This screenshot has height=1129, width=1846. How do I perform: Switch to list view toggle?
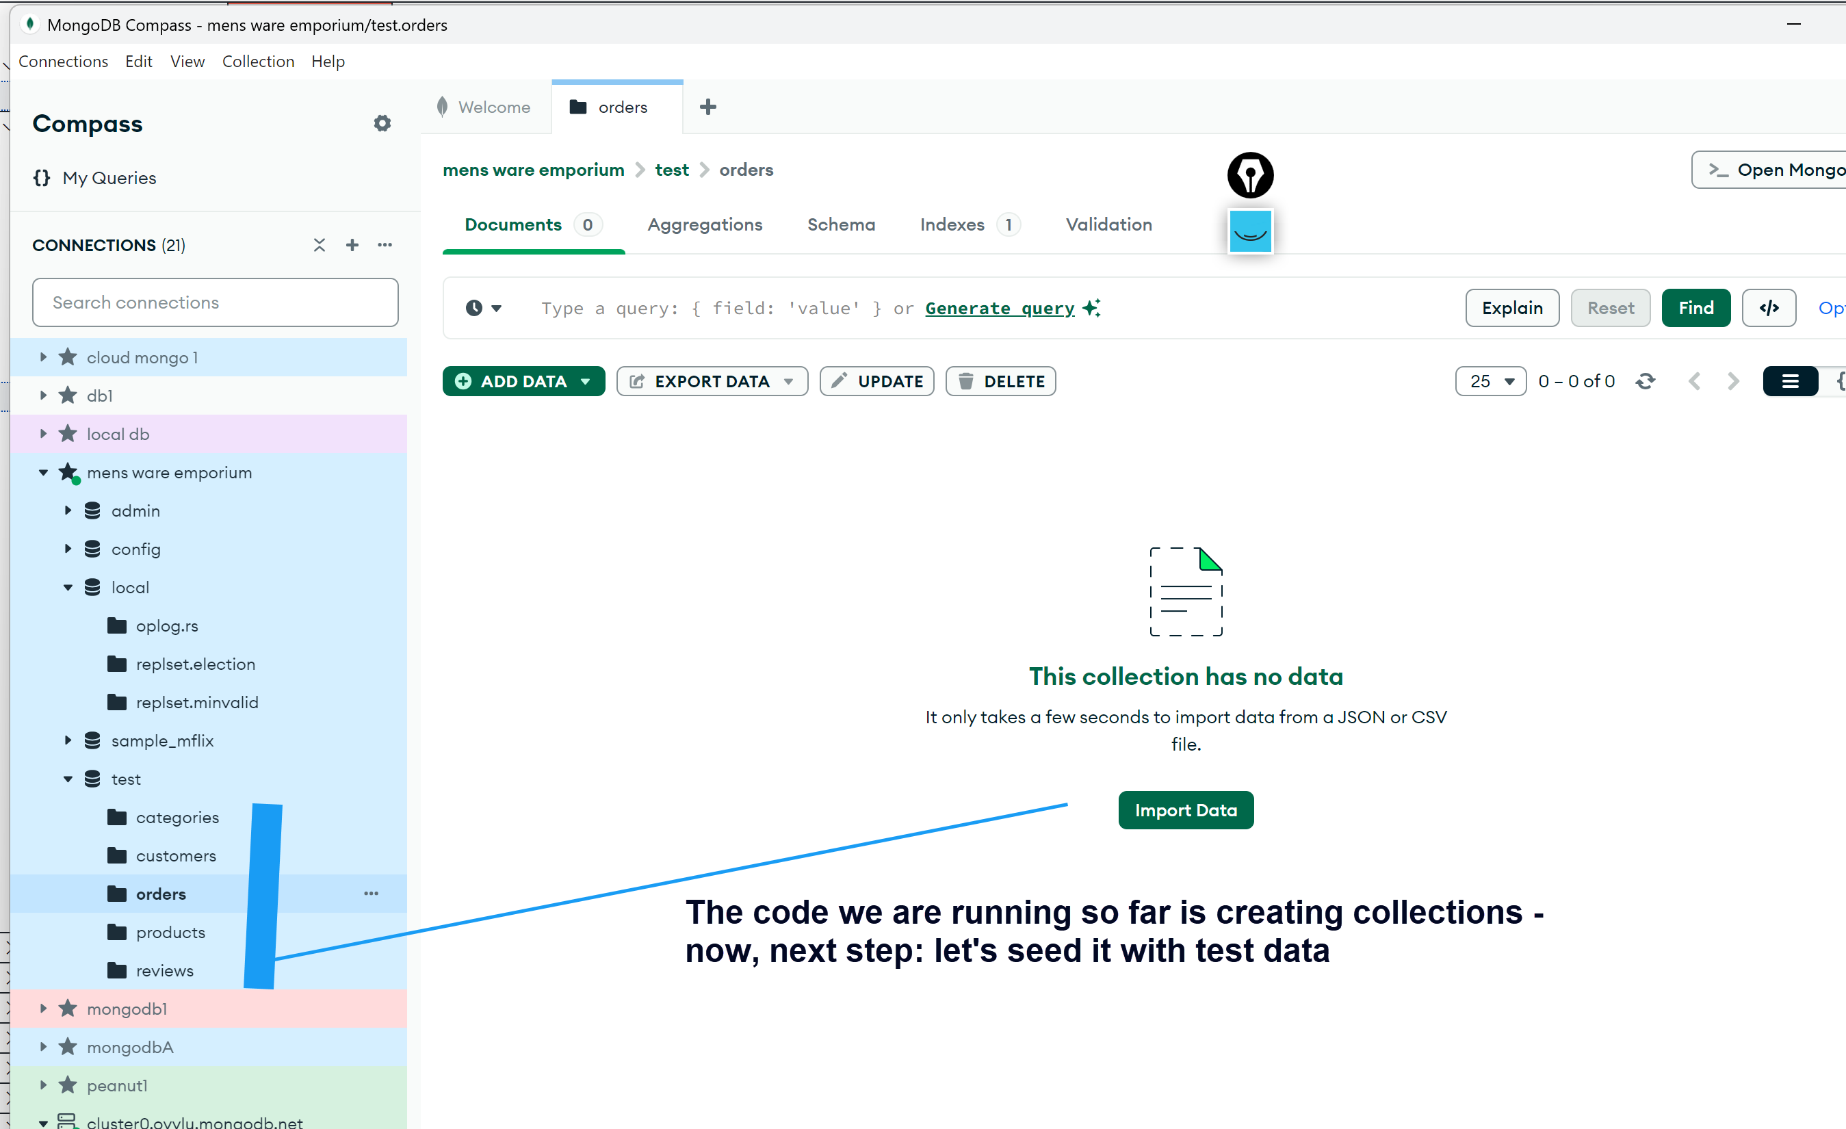click(x=1790, y=381)
